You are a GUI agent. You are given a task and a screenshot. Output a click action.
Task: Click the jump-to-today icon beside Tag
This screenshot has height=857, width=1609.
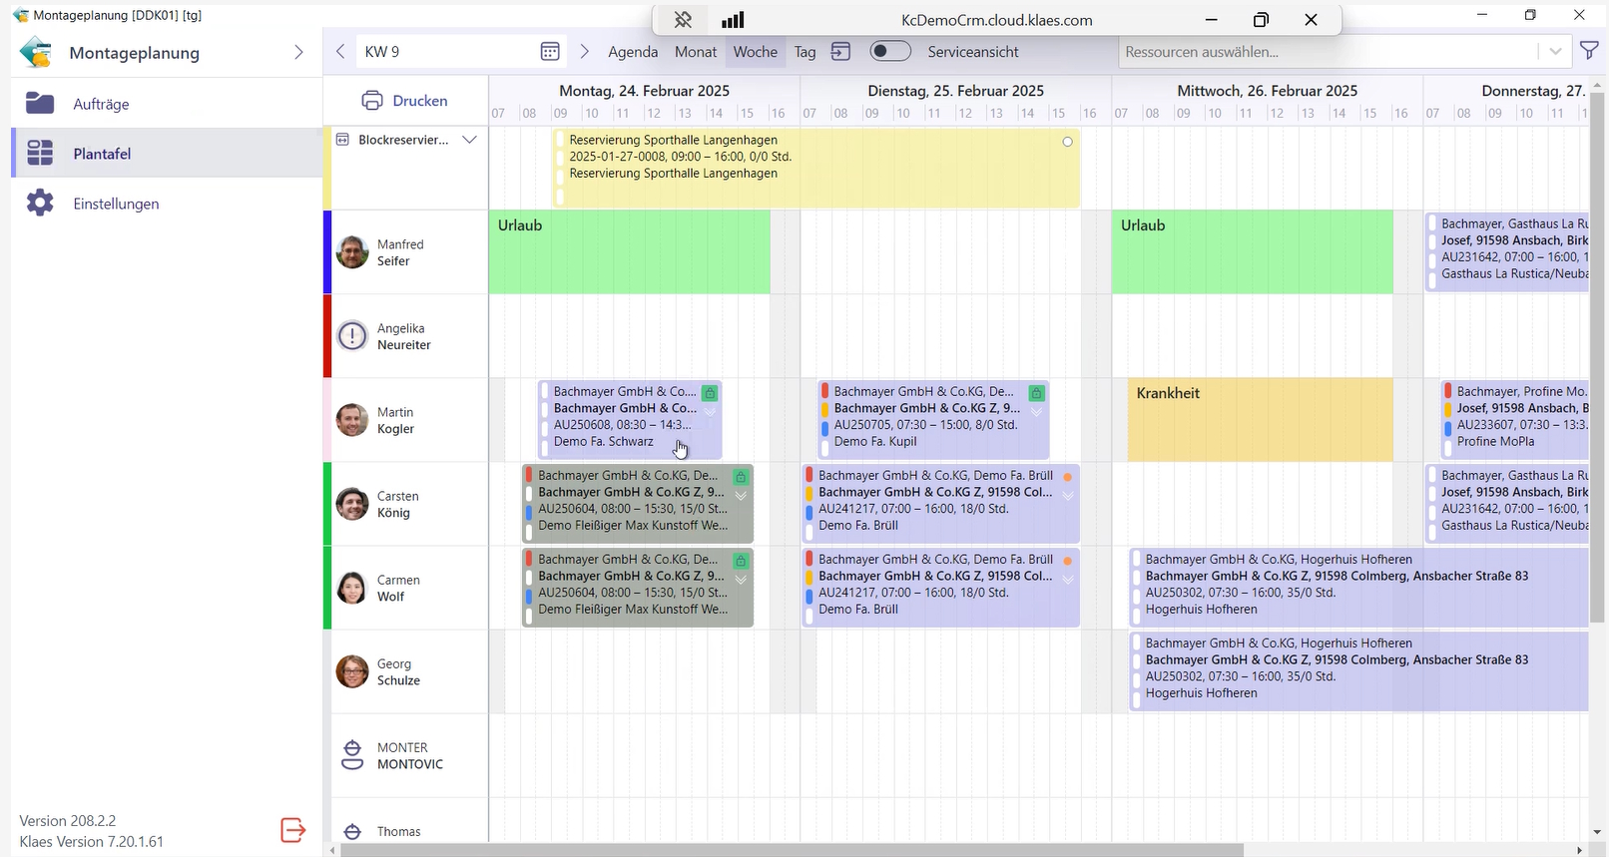tap(841, 52)
